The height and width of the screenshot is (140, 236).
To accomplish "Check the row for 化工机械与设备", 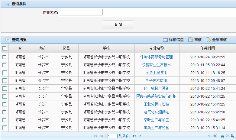I will point(5,88).
